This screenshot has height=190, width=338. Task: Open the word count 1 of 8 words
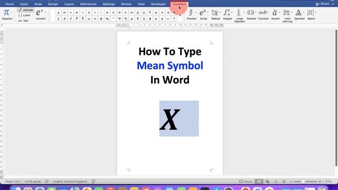pyautogui.click(x=33, y=182)
